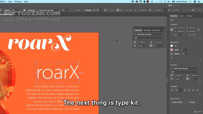The height and width of the screenshot is (114, 203).
Task: Align paragraph left in Properties
Action: pos(172,90)
